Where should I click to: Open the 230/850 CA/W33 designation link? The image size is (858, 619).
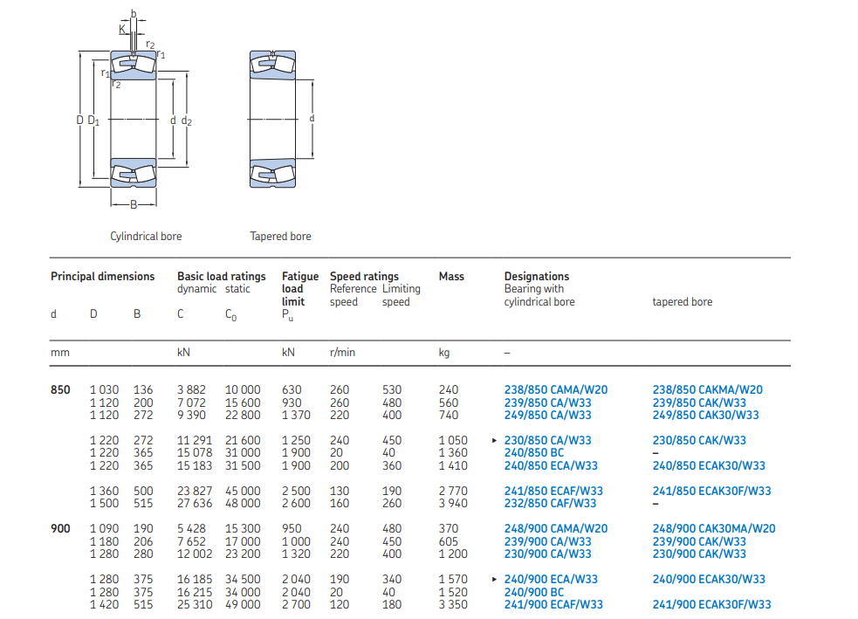(x=547, y=440)
